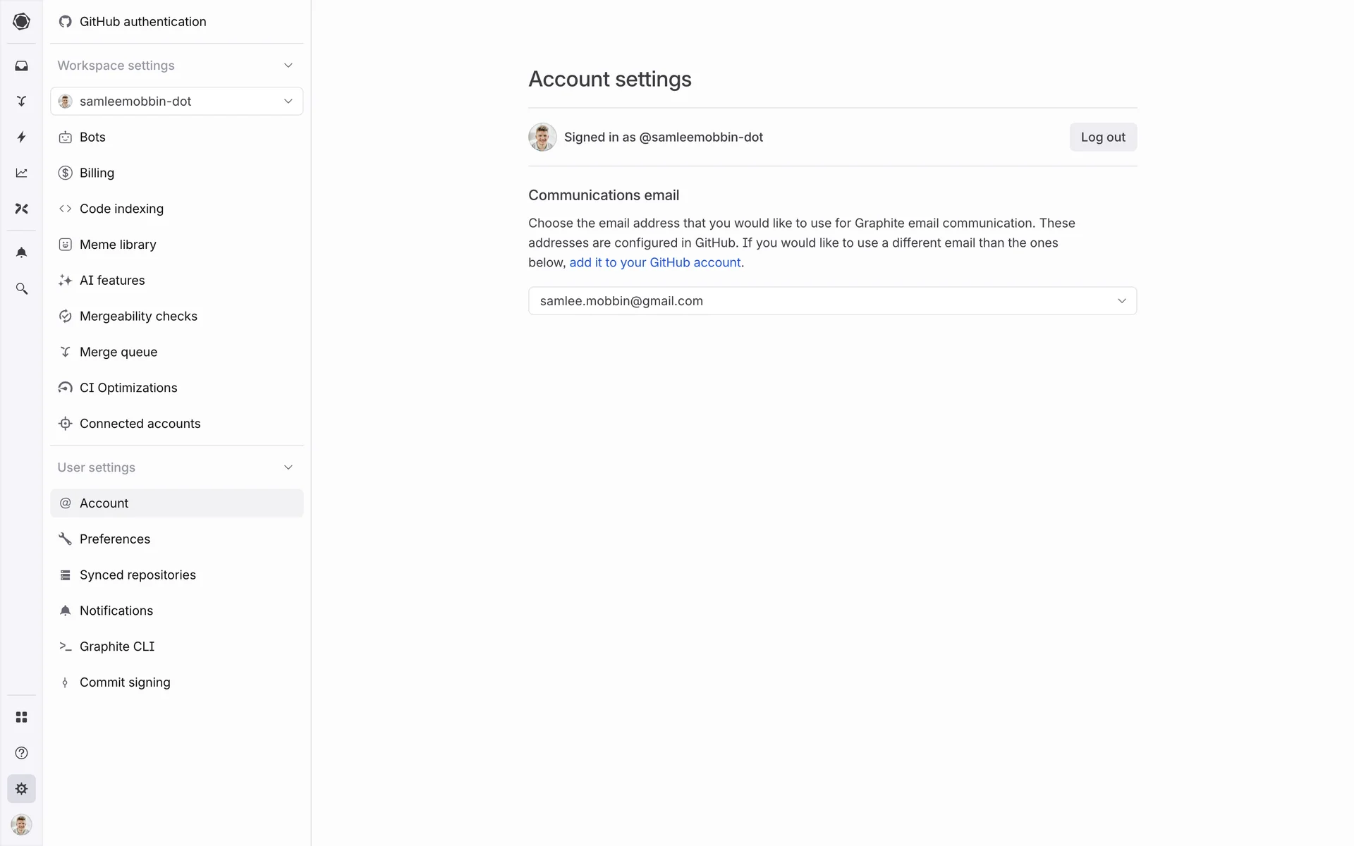Collapse the Workspace settings section
Screen dimensions: 1354x846
click(x=288, y=66)
